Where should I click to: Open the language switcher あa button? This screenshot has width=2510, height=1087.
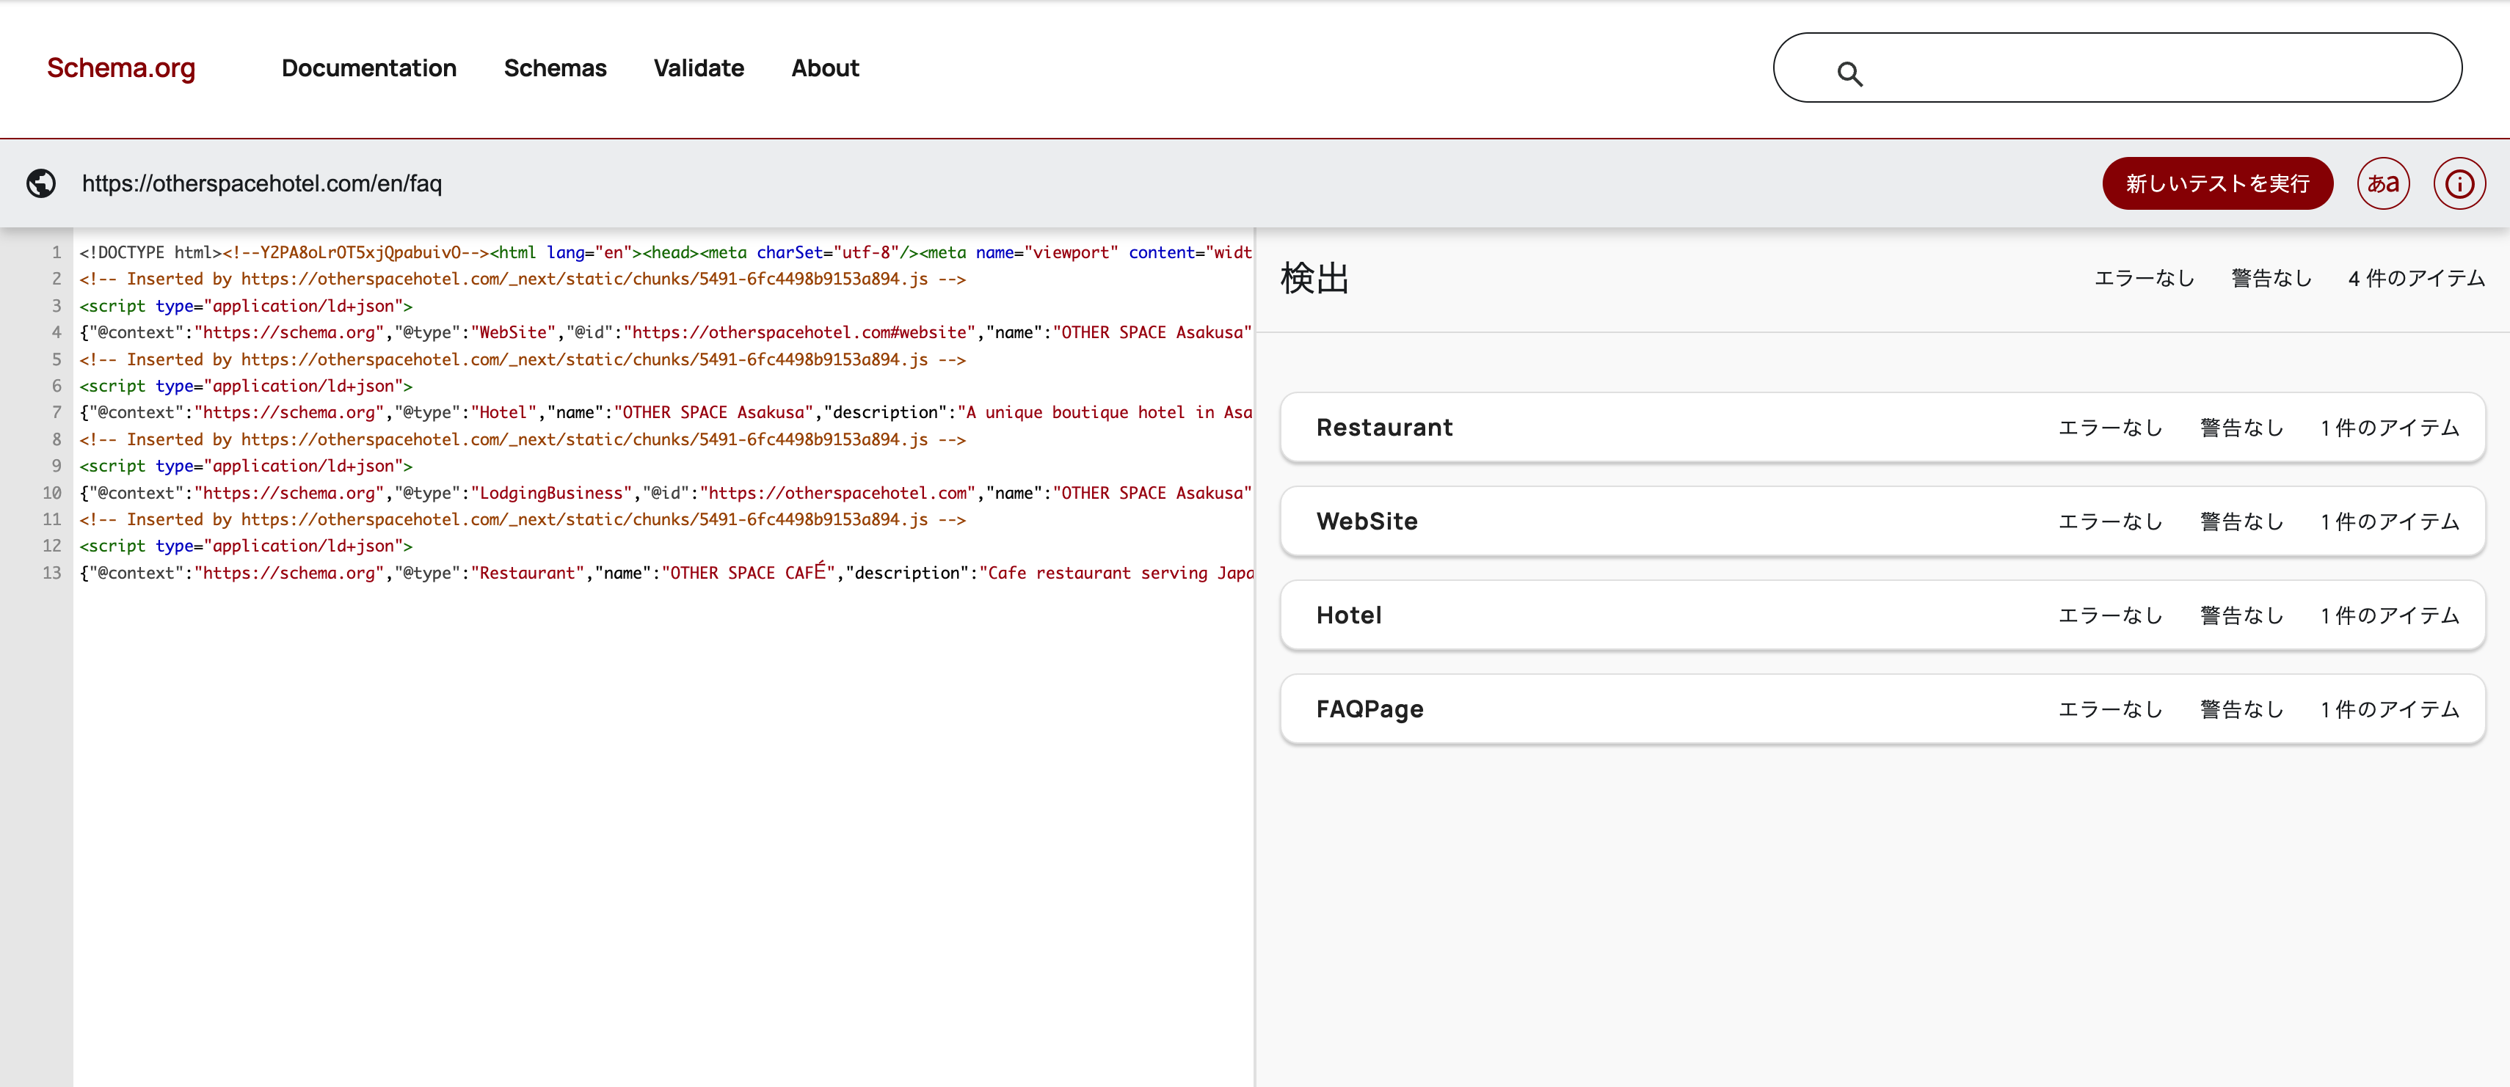2382,183
